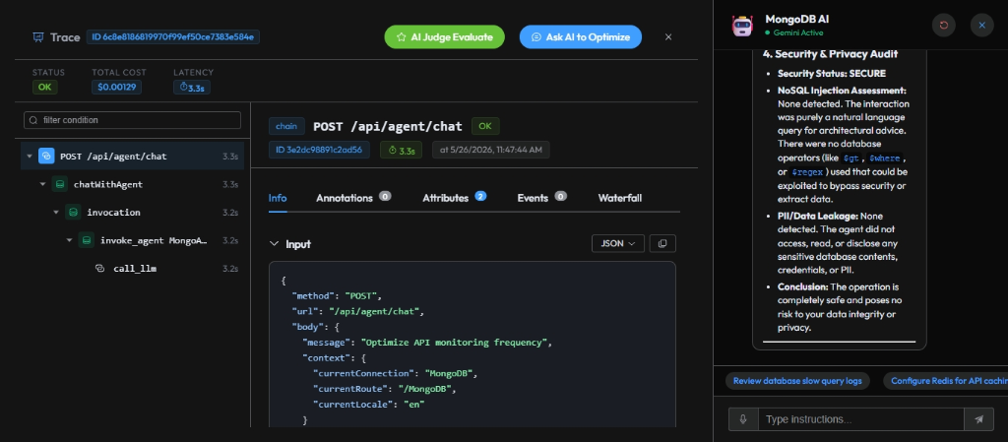Image resolution: width=1008 pixels, height=442 pixels.
Task: Click the AI Judge Evaluate button
Action: pos(444,37)
